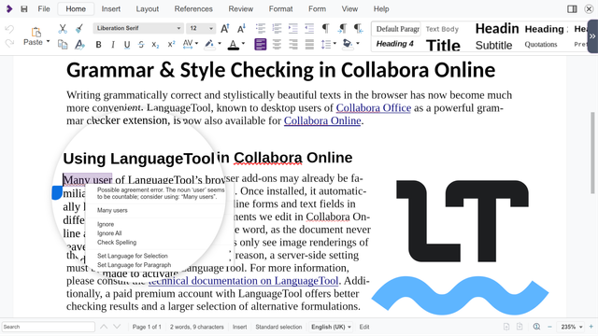Click the fit-to-page zoom icon in status bar
The image size is (598, 336).
[x=536, y=327]
